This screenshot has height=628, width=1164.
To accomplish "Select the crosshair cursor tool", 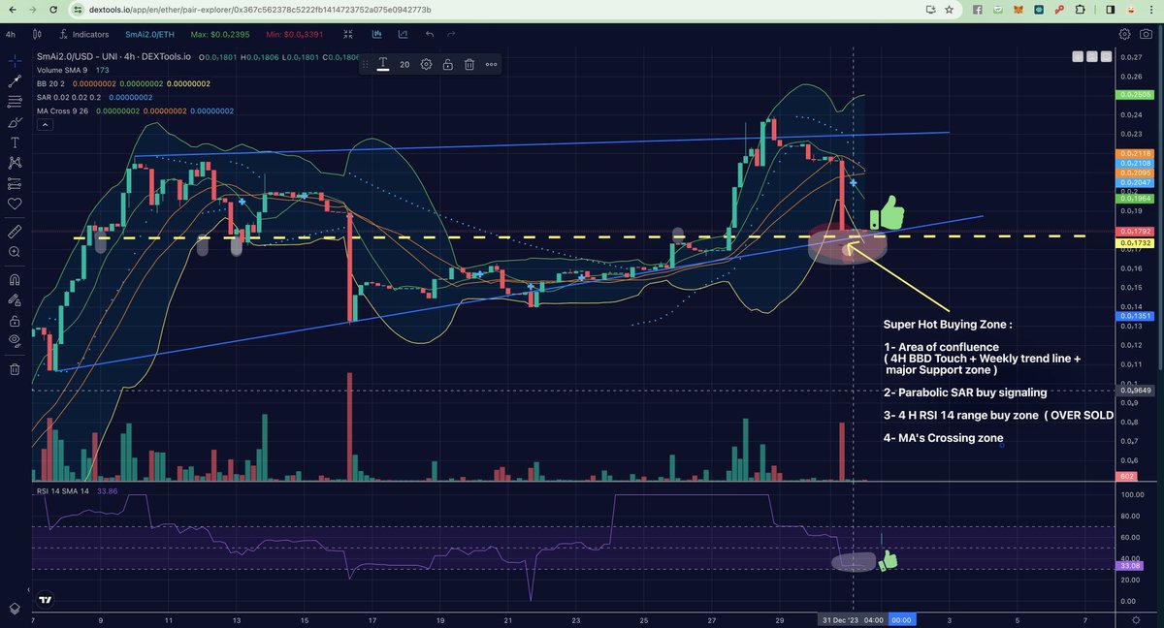I will coord(14,60).
